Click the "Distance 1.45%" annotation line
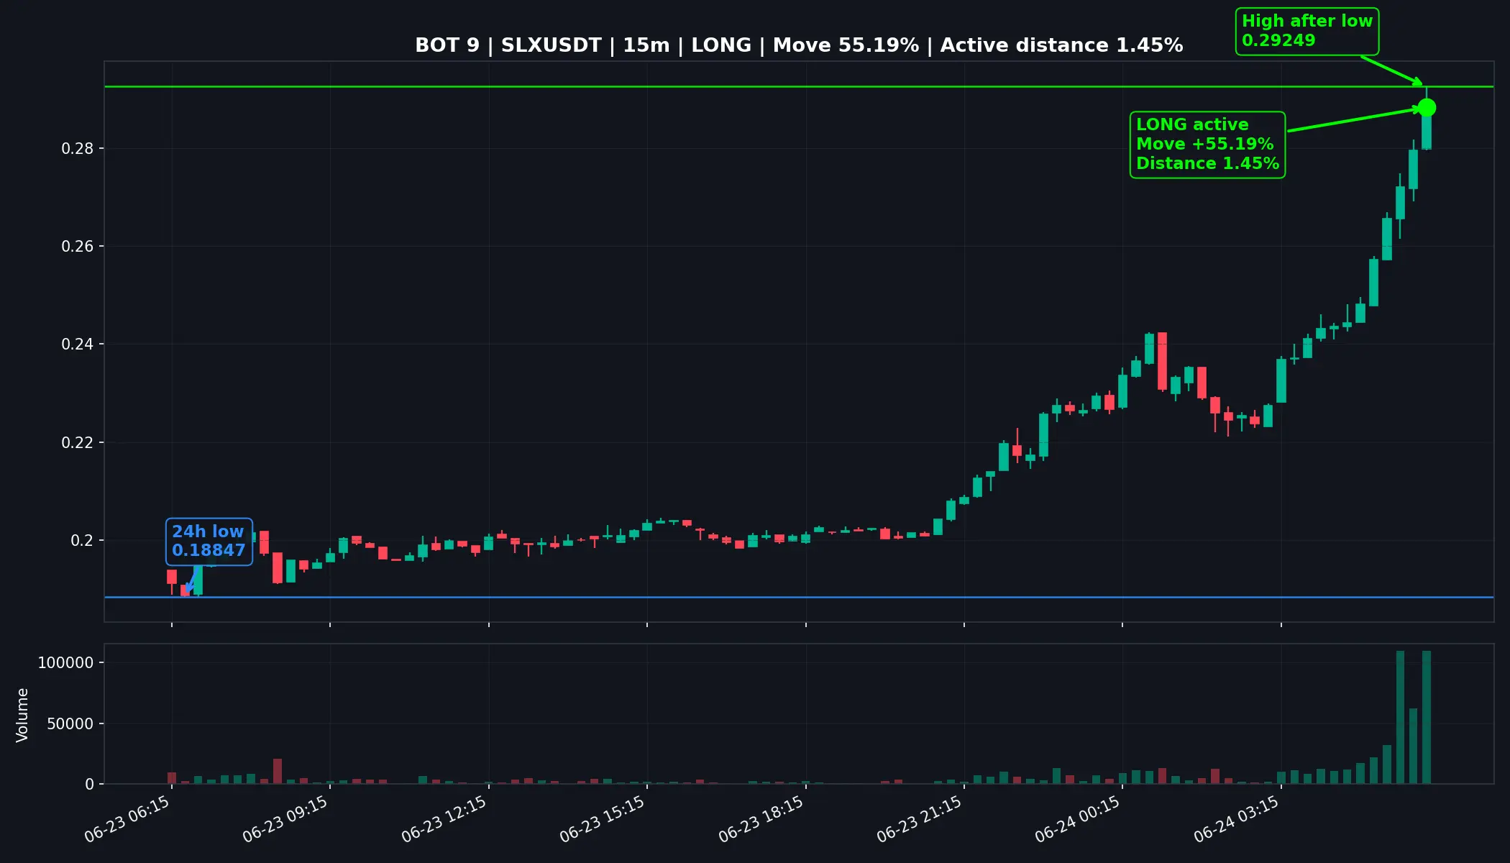This screenshot has height=863, width=1510. coord(1208,164)
